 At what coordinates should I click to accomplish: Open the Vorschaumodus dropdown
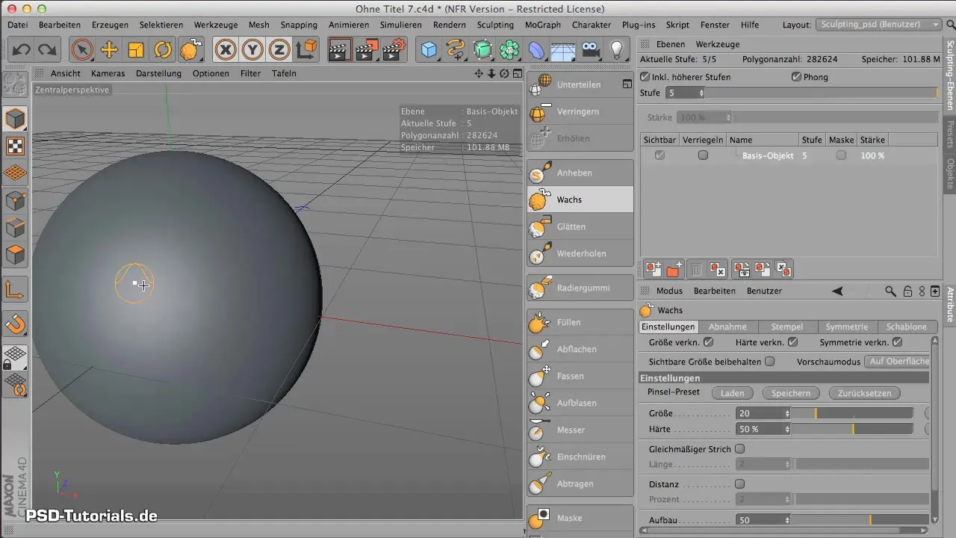[x=898, y=361]
